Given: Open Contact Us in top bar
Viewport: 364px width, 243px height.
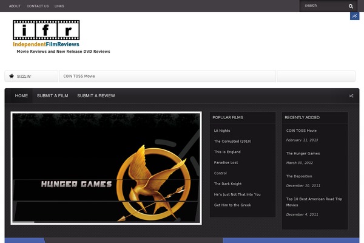Looking at the screenshot, I should click(38, 6).
